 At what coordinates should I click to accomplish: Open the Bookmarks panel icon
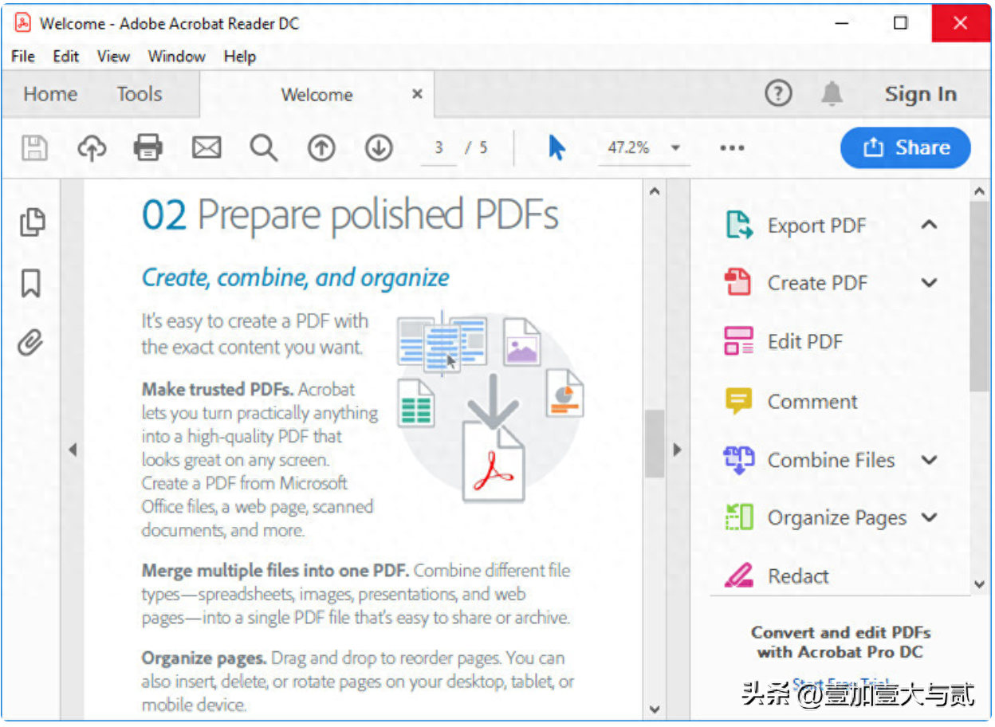(30, 283)
